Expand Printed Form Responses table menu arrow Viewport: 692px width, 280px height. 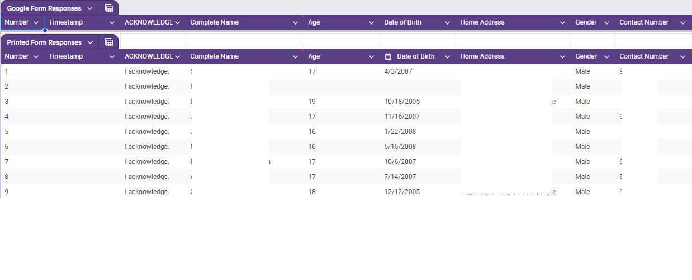pyautogui.click(x=89, y=42)
